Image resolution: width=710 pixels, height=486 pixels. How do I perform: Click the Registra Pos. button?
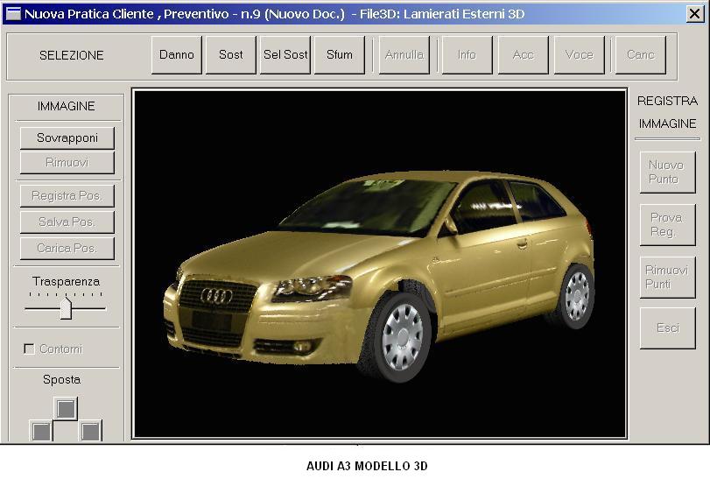67,195
